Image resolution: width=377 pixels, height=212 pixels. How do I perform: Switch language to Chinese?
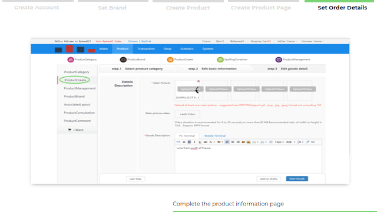[133, 41]
